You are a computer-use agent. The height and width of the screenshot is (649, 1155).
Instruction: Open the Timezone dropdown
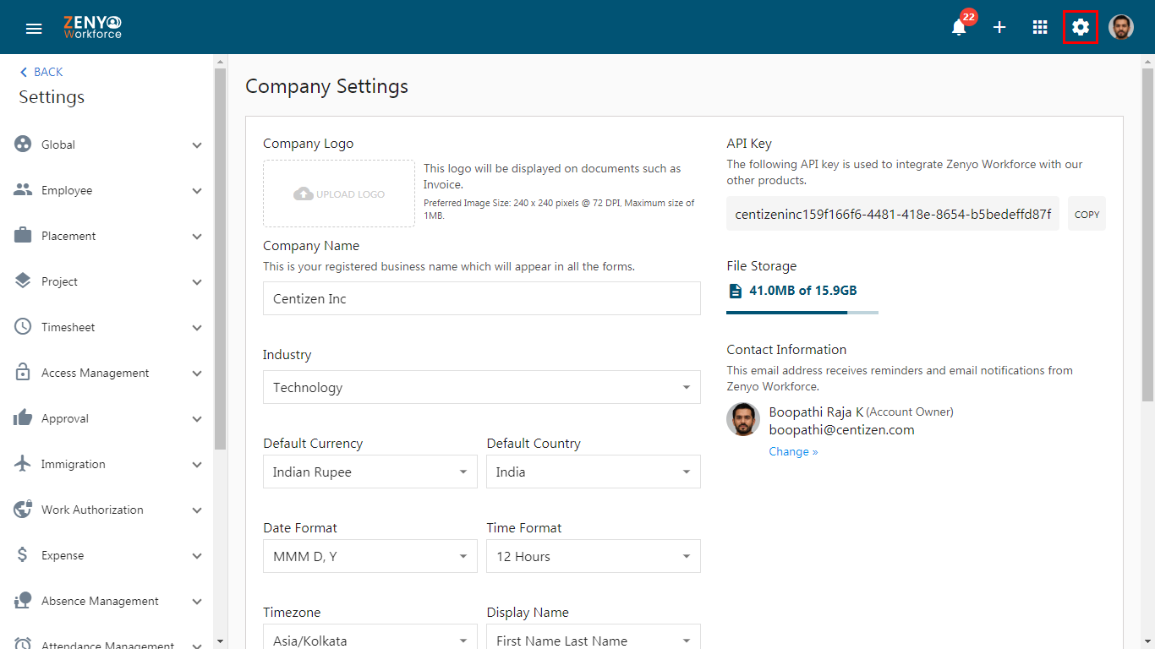[370, 638]
